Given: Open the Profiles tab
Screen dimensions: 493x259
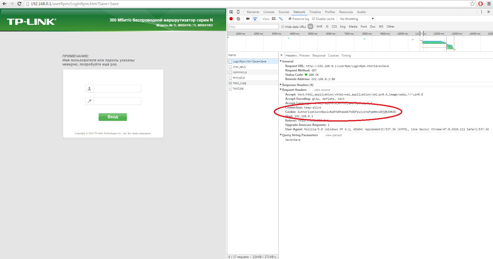Looking at the screenshot, I should pos(330,12).
